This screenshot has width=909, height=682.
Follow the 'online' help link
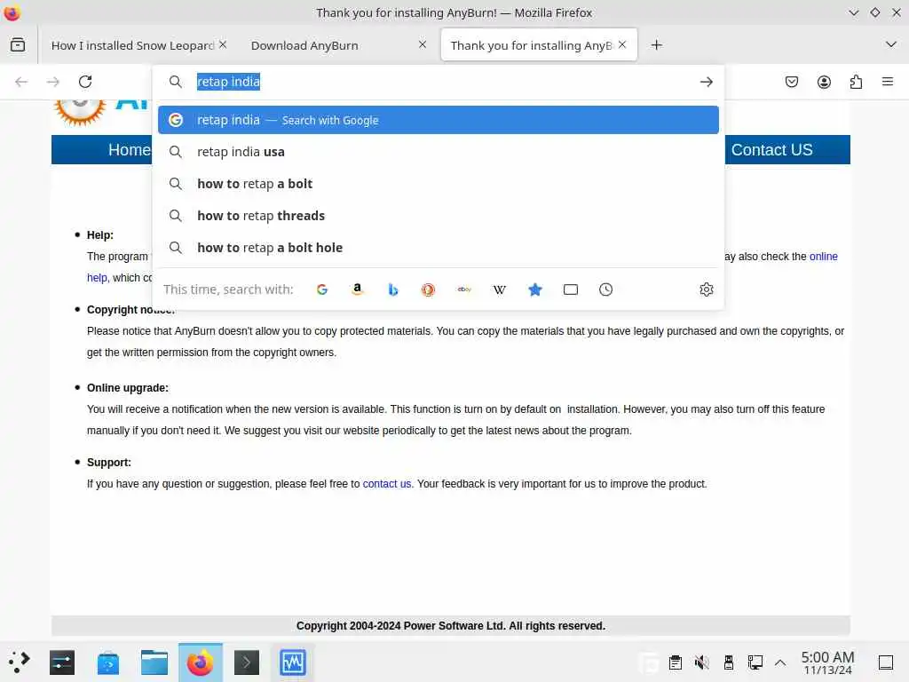click(x=823, y=257)
